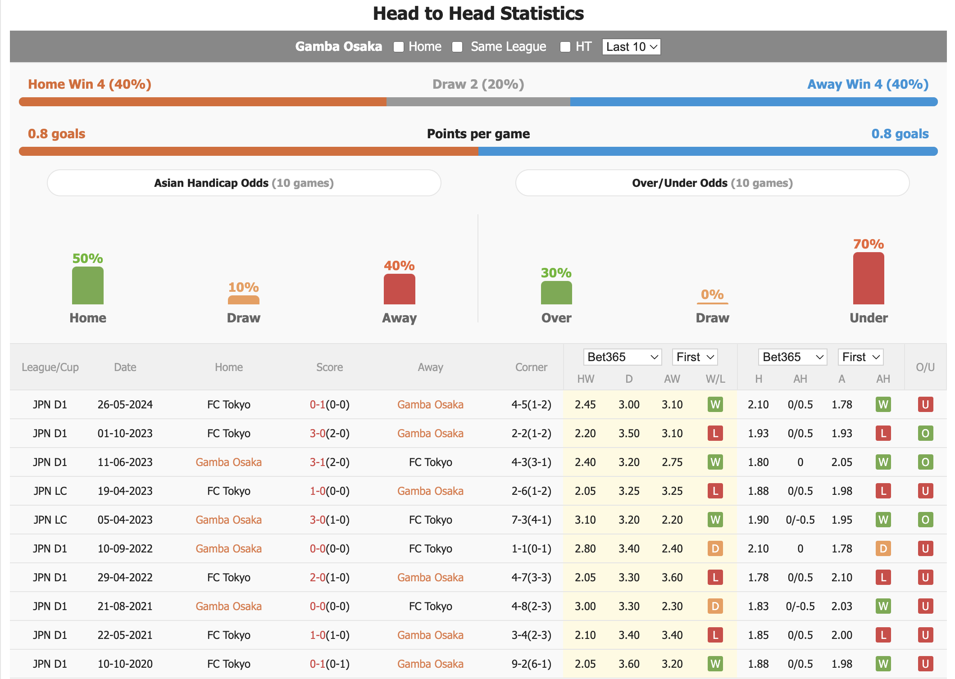Open score 3-0 for 01-10-2023 match
Screen dimensions: 955x679
[317, 433]
